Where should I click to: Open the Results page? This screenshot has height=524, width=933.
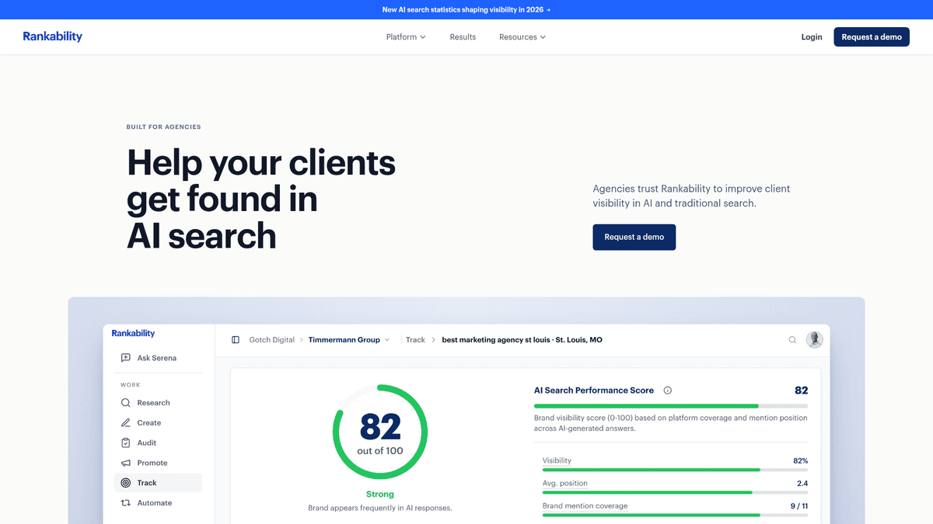[463, 37]
